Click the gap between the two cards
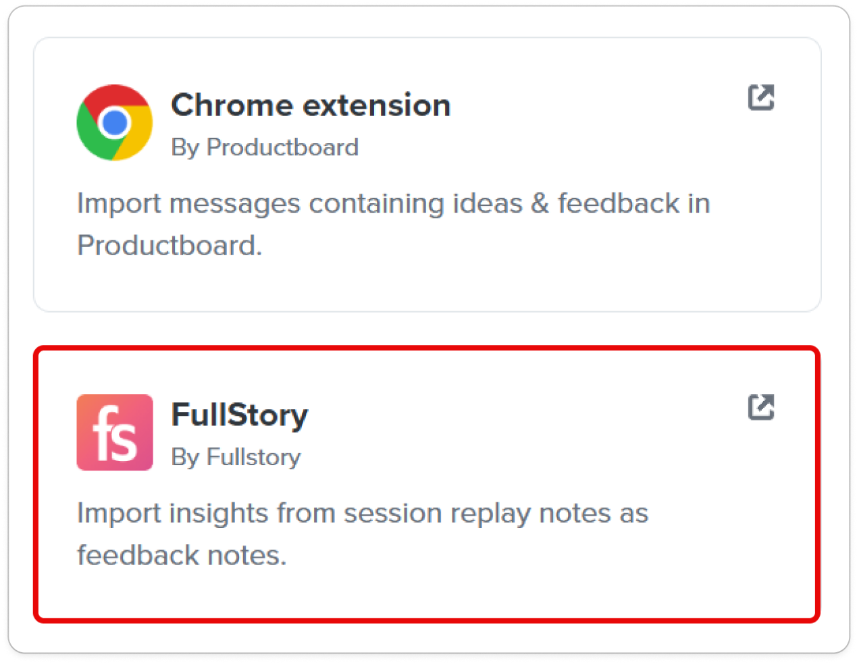This screenshot has width=857, height=663. point(427,329)
